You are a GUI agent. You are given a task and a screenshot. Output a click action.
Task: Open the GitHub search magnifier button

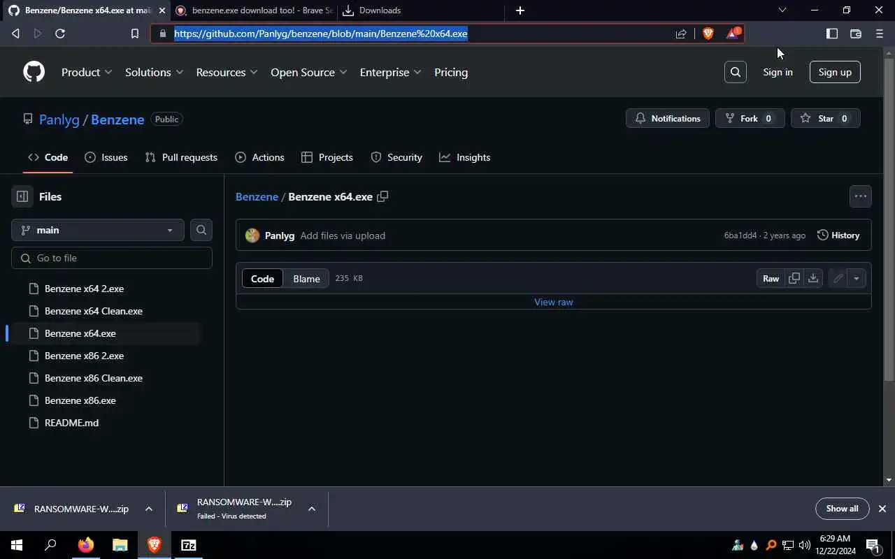(x=736, y=72)
